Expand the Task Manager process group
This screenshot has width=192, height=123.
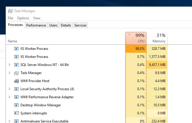click(x=10, y=73)
